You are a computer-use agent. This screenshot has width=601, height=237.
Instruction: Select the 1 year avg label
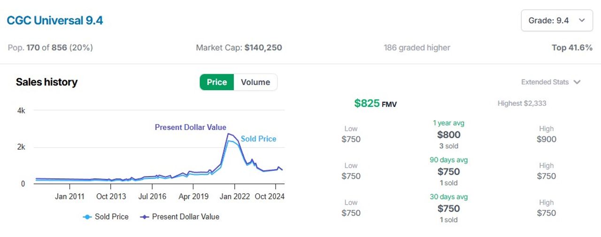[449, 123]
